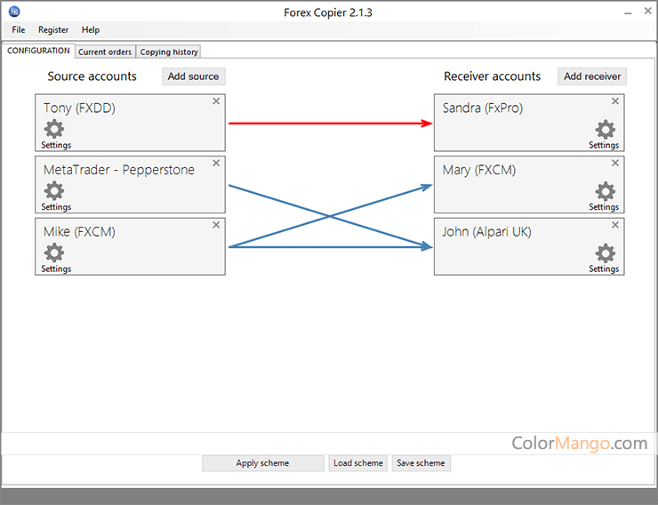Image resolution: width=658 pixels, height=505 pixels.
Task: Switch to the CONFIGURATION tab
Action: [38, 51]
